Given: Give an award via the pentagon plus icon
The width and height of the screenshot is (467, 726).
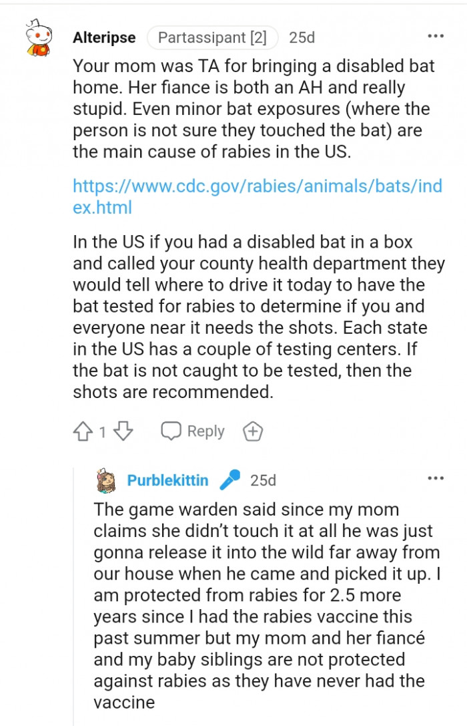Looking at the screenshot, I should pyautogui.click(x=252, y=431).
